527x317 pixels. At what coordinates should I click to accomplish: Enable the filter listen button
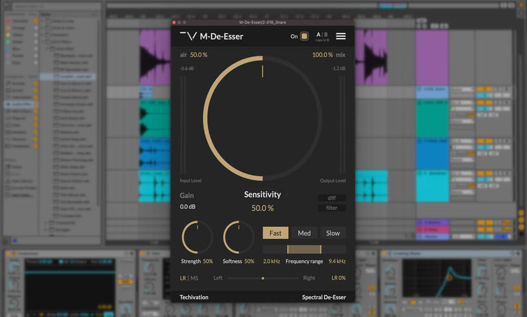[x=332, y=208]
